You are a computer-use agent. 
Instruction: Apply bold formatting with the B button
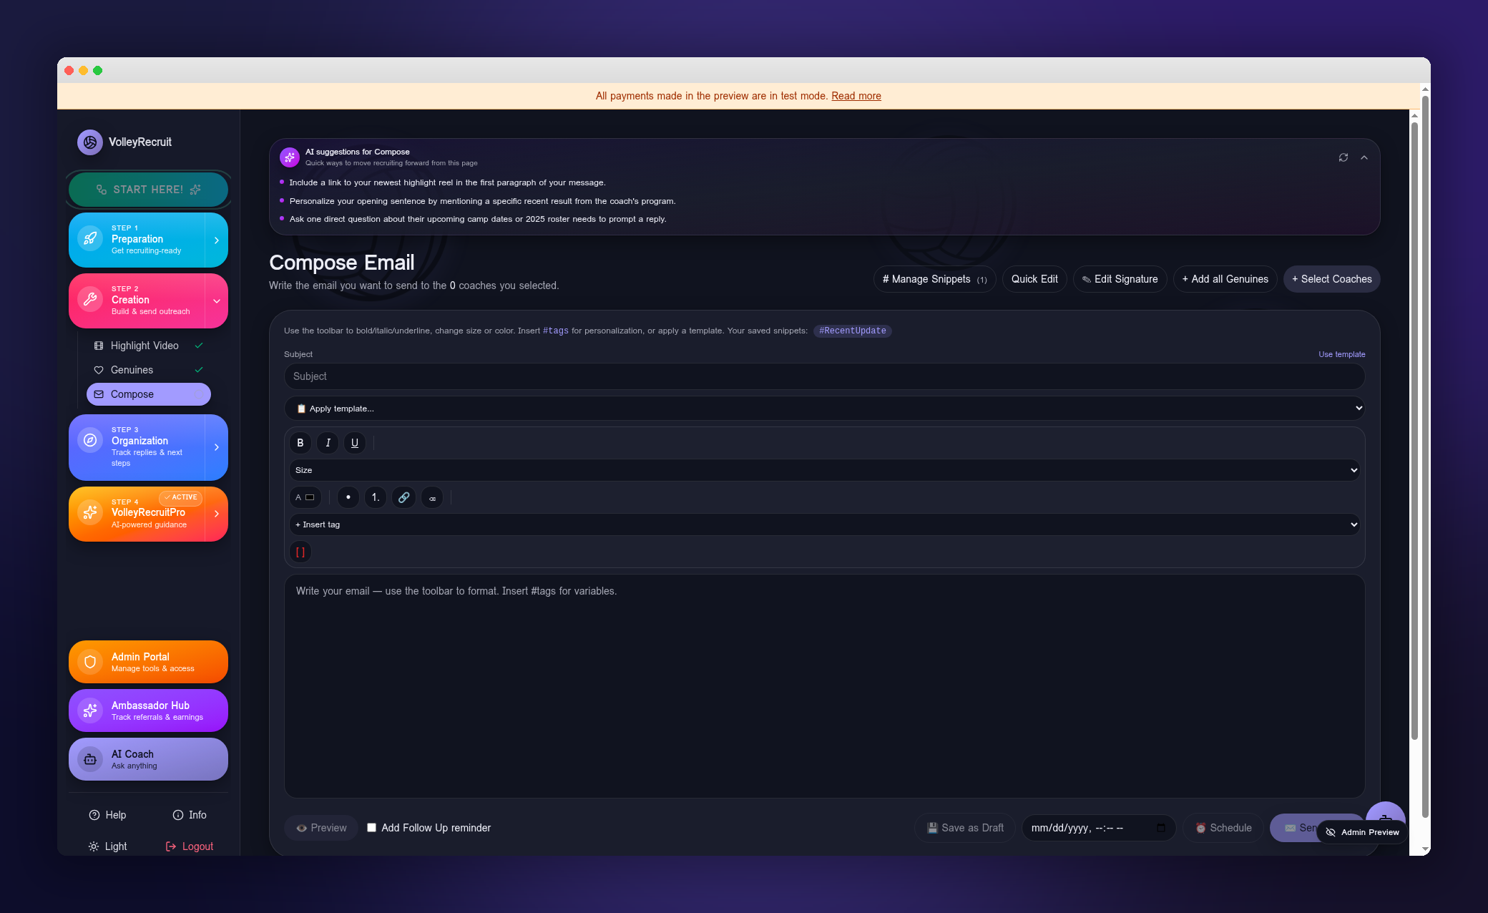point(300,443)
